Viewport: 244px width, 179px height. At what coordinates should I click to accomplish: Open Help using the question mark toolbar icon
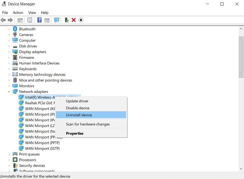(x=40, y=20)
